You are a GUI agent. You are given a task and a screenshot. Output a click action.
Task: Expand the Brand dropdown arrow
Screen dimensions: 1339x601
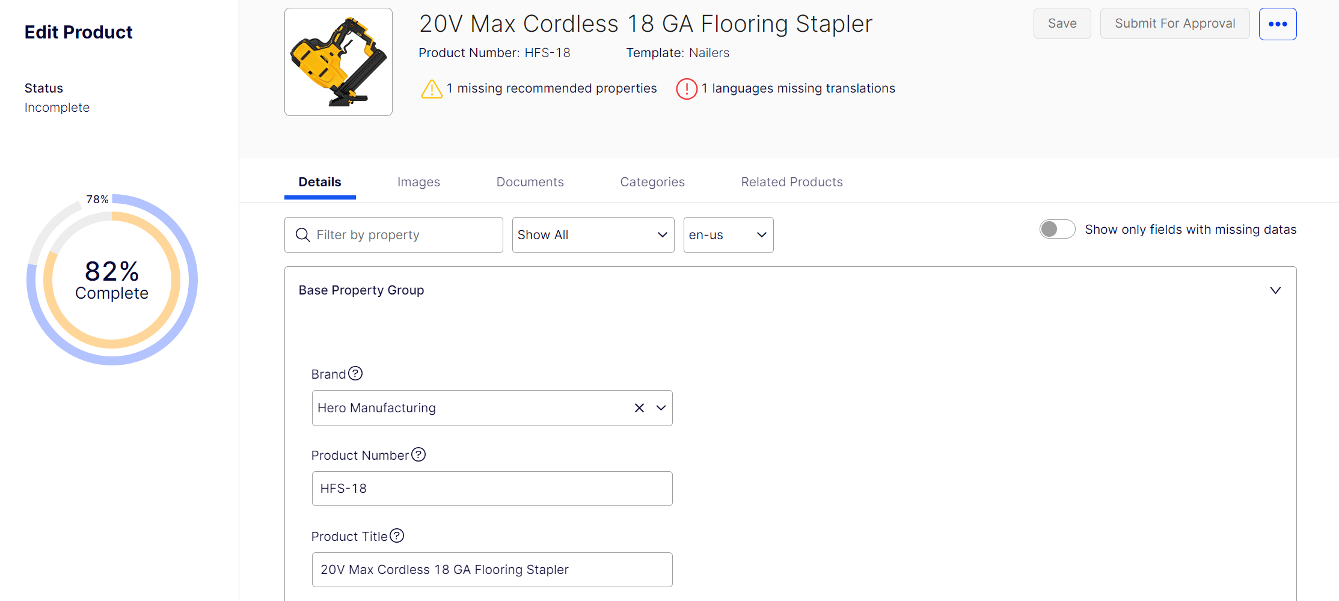click(661, 408)
